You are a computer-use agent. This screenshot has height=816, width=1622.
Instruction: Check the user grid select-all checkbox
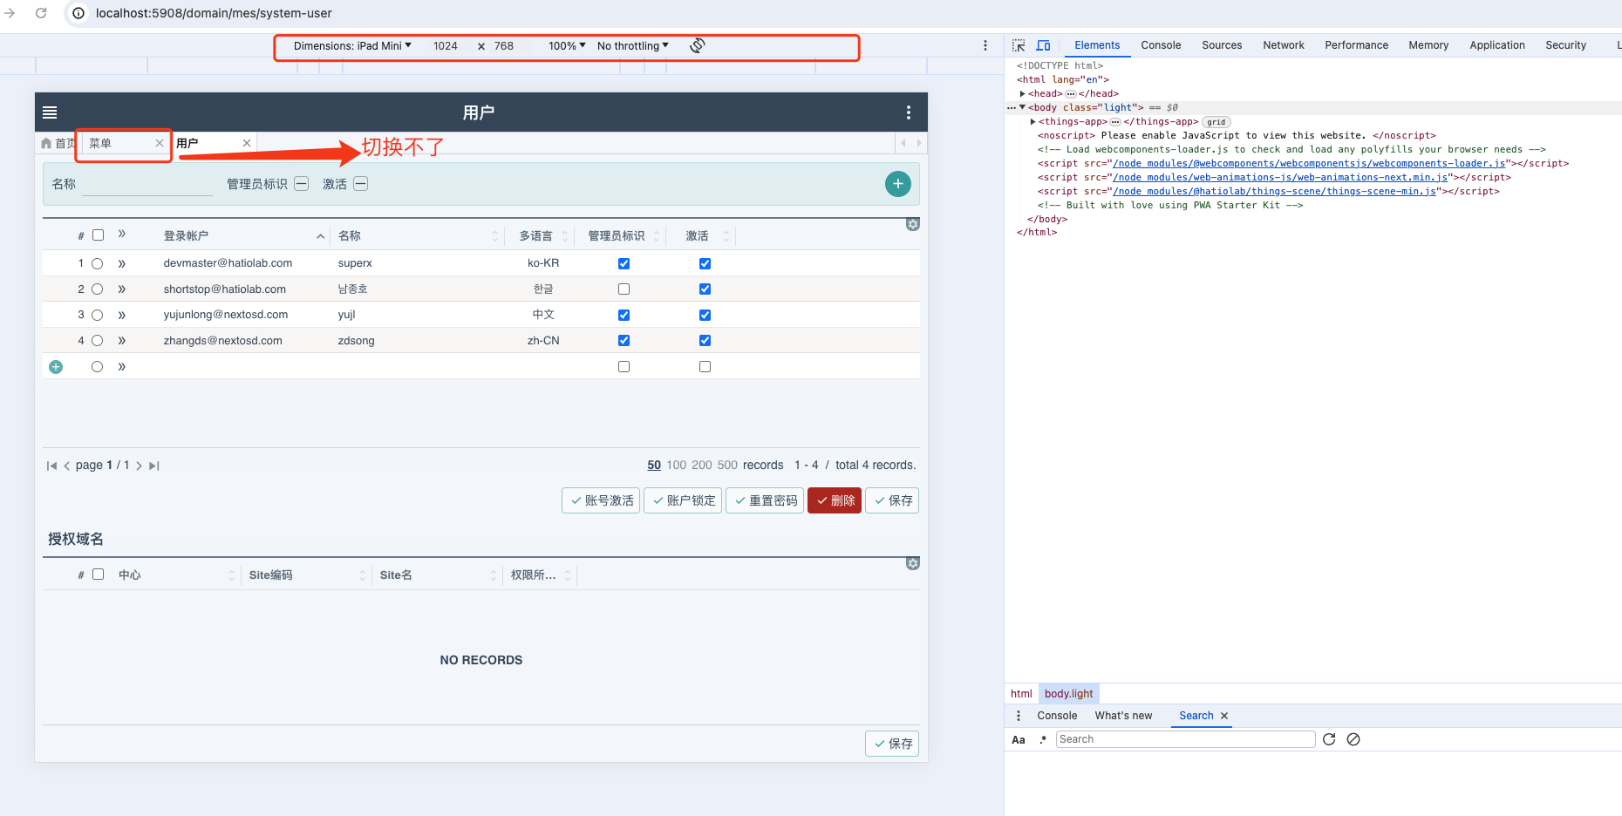pos(99,235)
